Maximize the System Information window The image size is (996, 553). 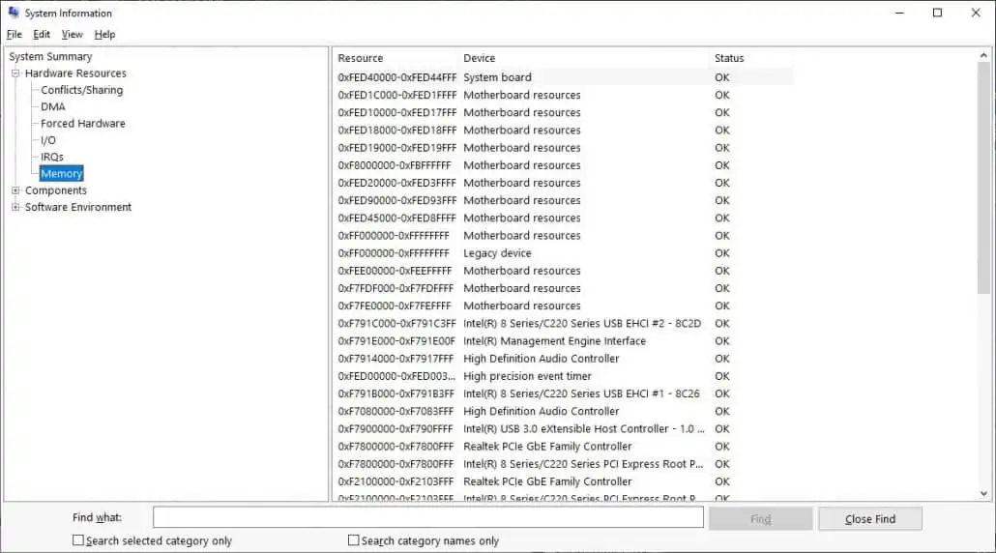tap(937, 13)
